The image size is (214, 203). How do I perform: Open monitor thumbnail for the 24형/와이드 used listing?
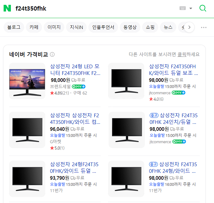(126, 179)
